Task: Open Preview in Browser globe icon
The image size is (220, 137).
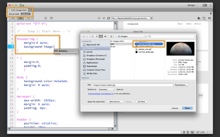Action: 199,18
